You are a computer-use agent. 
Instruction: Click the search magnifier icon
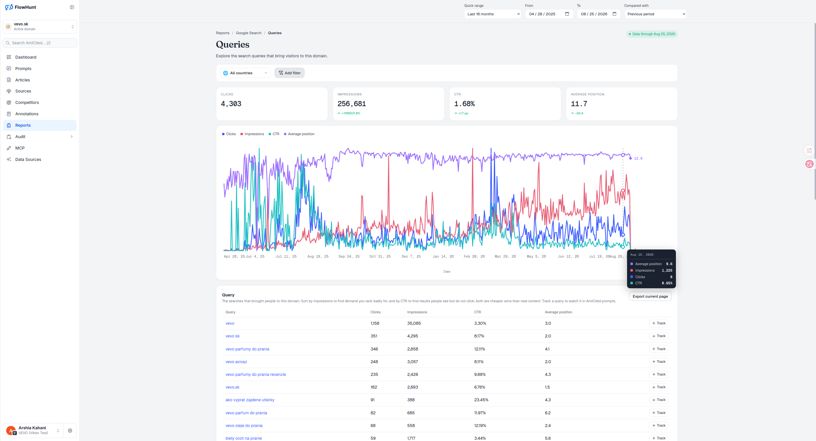8,43
